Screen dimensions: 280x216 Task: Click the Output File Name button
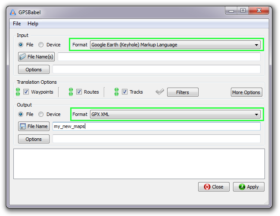tap(34, 126)
